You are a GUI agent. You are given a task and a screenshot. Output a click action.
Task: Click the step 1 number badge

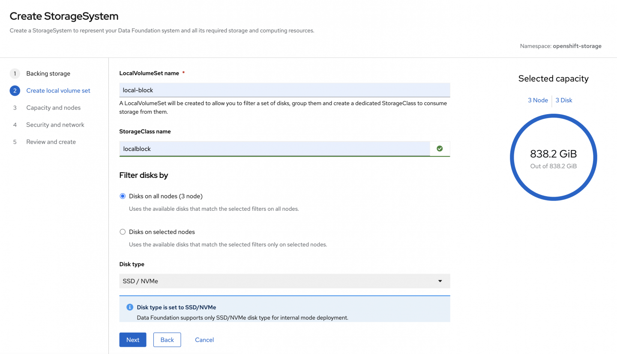click(x=15, y=74)
